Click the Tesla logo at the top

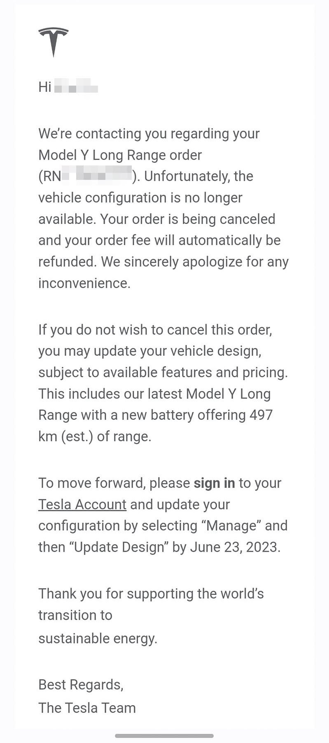tap(54, 42)
